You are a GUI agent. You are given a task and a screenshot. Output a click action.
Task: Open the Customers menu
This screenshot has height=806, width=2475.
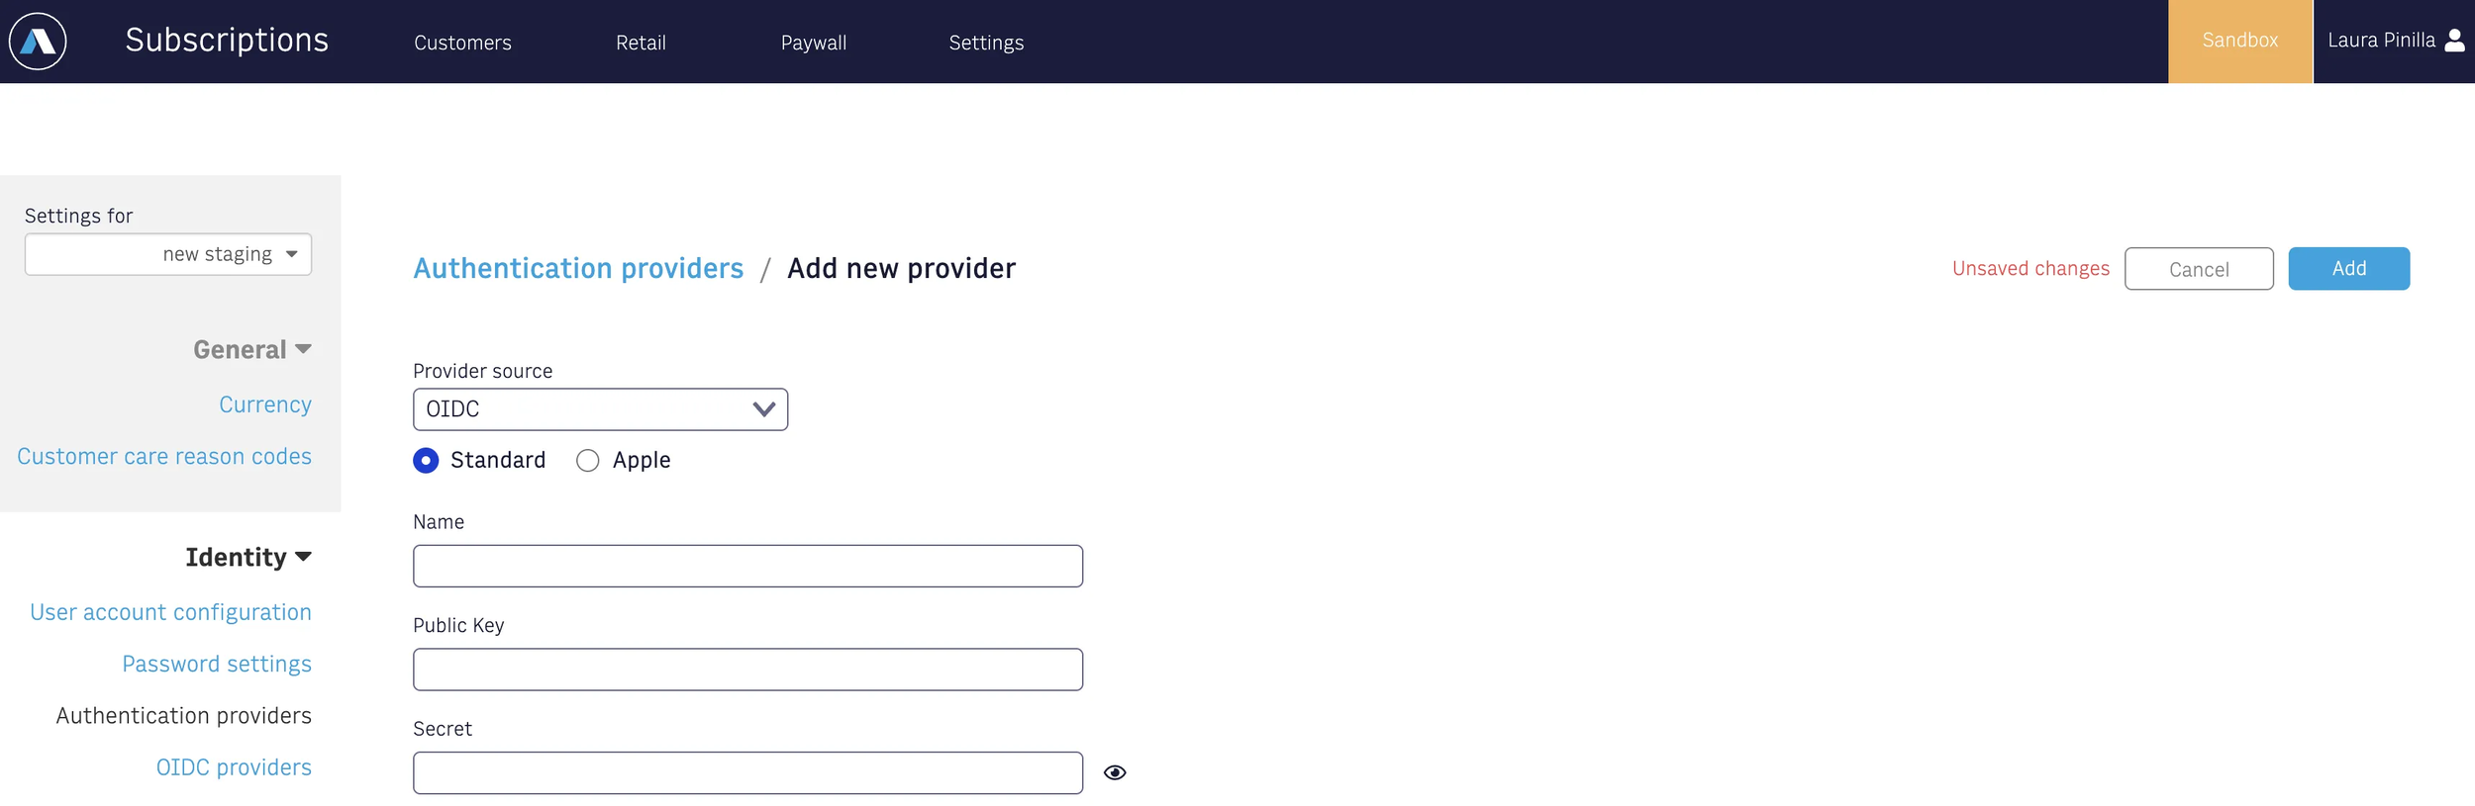[x=462, y=43]
